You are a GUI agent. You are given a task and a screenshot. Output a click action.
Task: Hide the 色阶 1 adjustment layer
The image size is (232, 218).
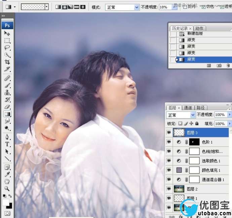point(169,142)
